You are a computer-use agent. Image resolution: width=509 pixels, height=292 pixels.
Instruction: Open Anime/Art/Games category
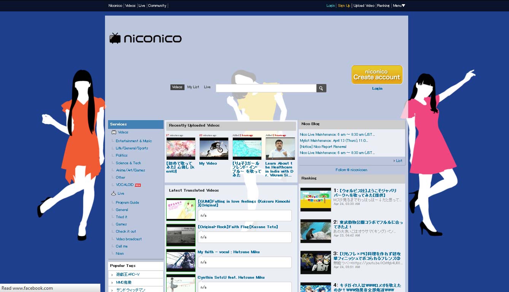tap(130, 170)
